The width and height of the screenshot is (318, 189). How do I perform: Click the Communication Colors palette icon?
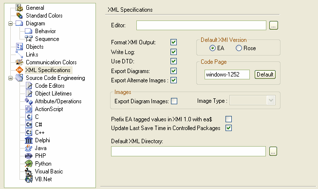[19, 62]
